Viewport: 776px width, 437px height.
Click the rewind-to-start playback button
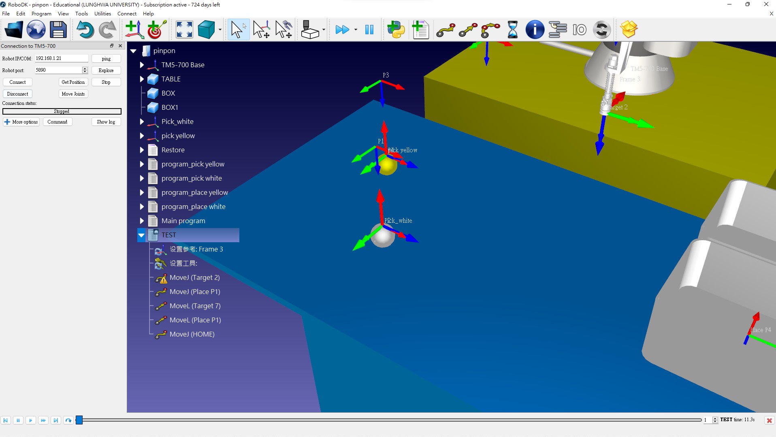click(6, 420)
